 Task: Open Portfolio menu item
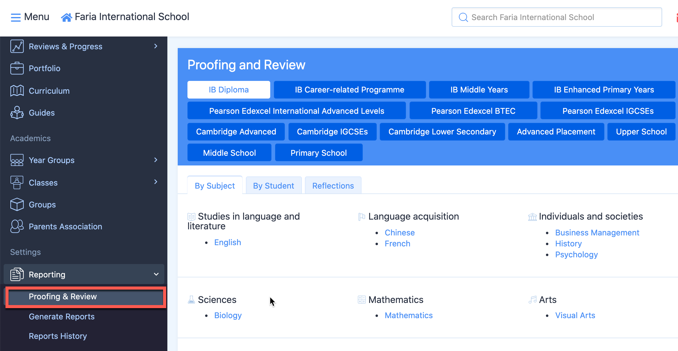tap(44, 68)
